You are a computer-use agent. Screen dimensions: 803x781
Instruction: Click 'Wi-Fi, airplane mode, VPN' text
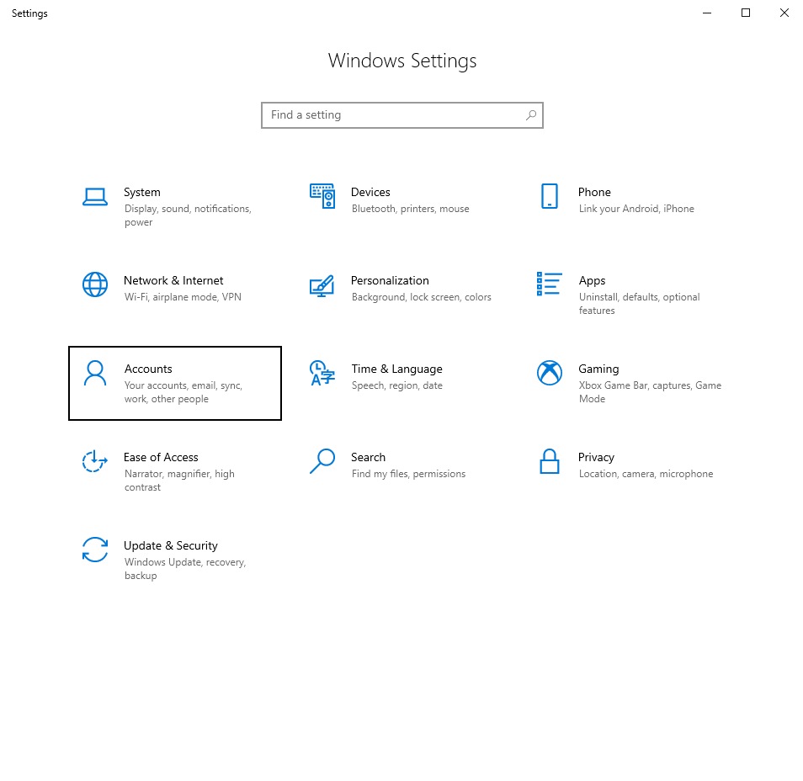(183, 297)
